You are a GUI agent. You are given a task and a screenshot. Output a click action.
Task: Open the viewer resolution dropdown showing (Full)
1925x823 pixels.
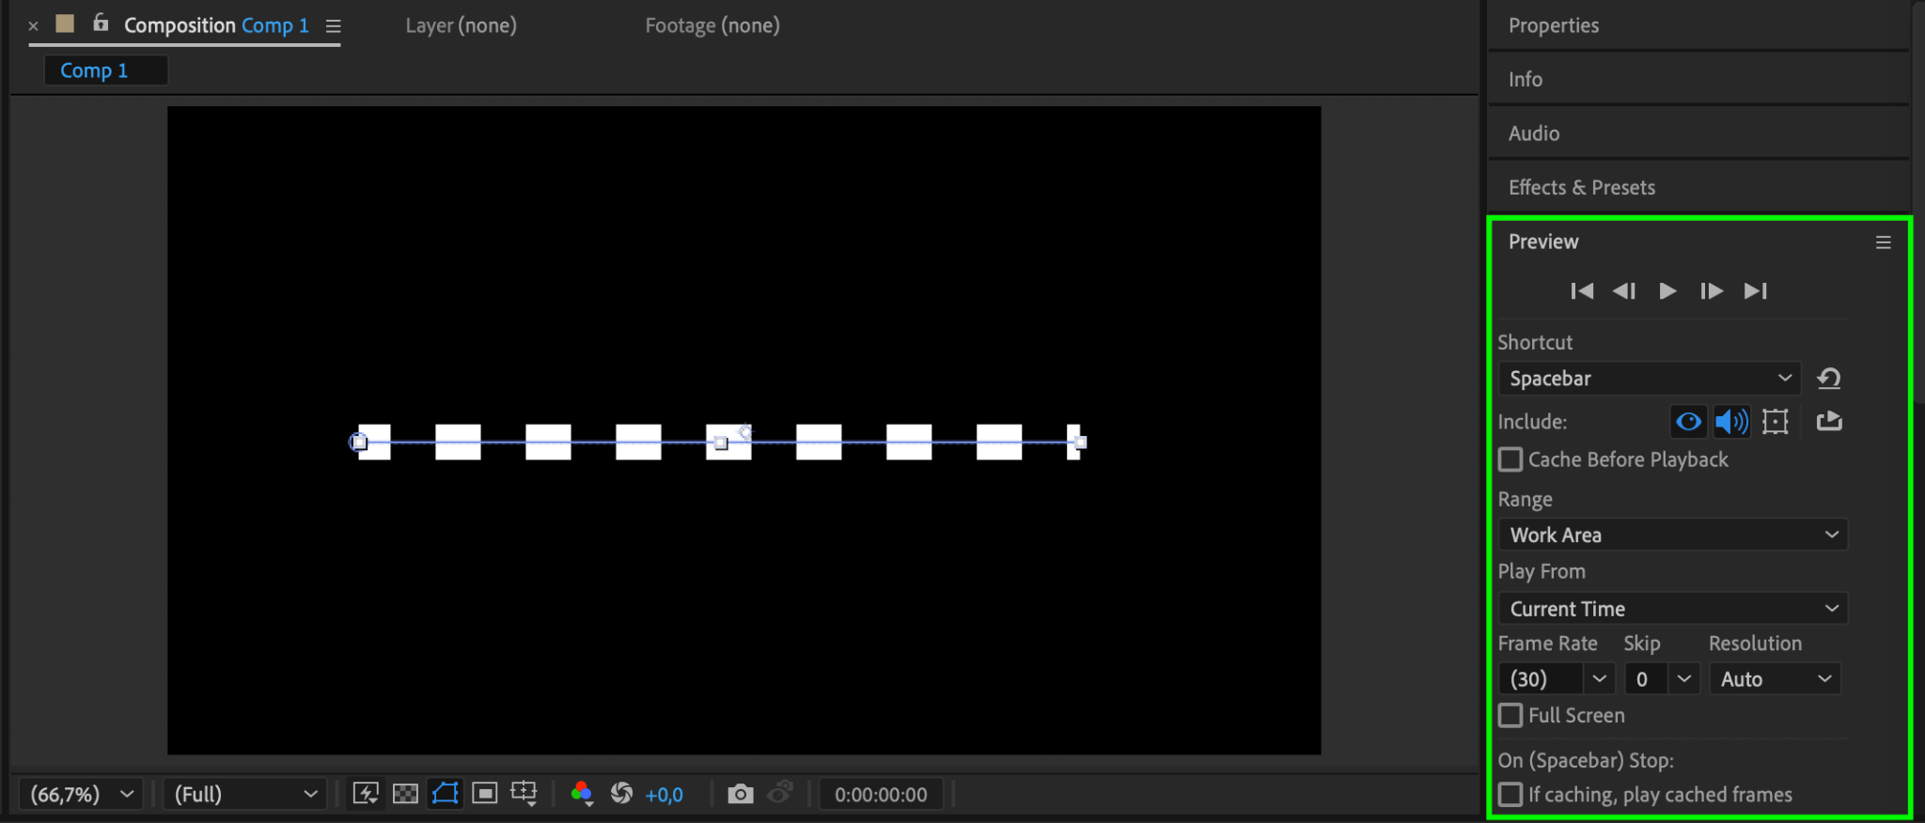[x=245, y=795]
